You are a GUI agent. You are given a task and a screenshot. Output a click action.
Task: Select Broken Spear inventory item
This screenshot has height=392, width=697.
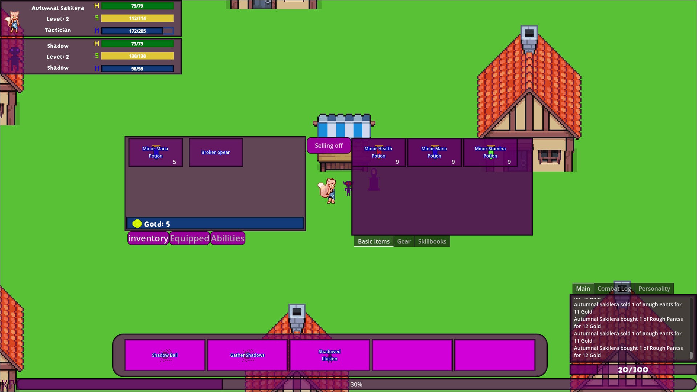[216, 152]
